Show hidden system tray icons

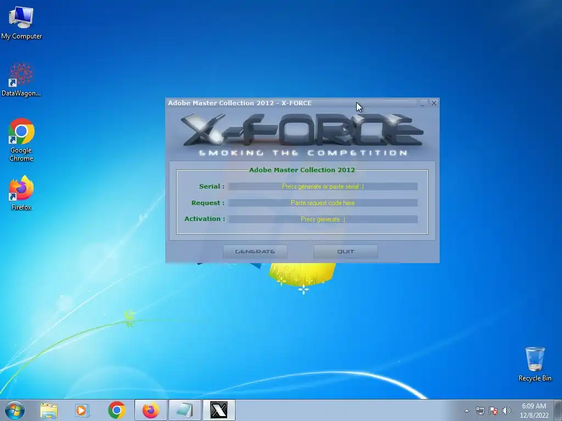(467, 411)
